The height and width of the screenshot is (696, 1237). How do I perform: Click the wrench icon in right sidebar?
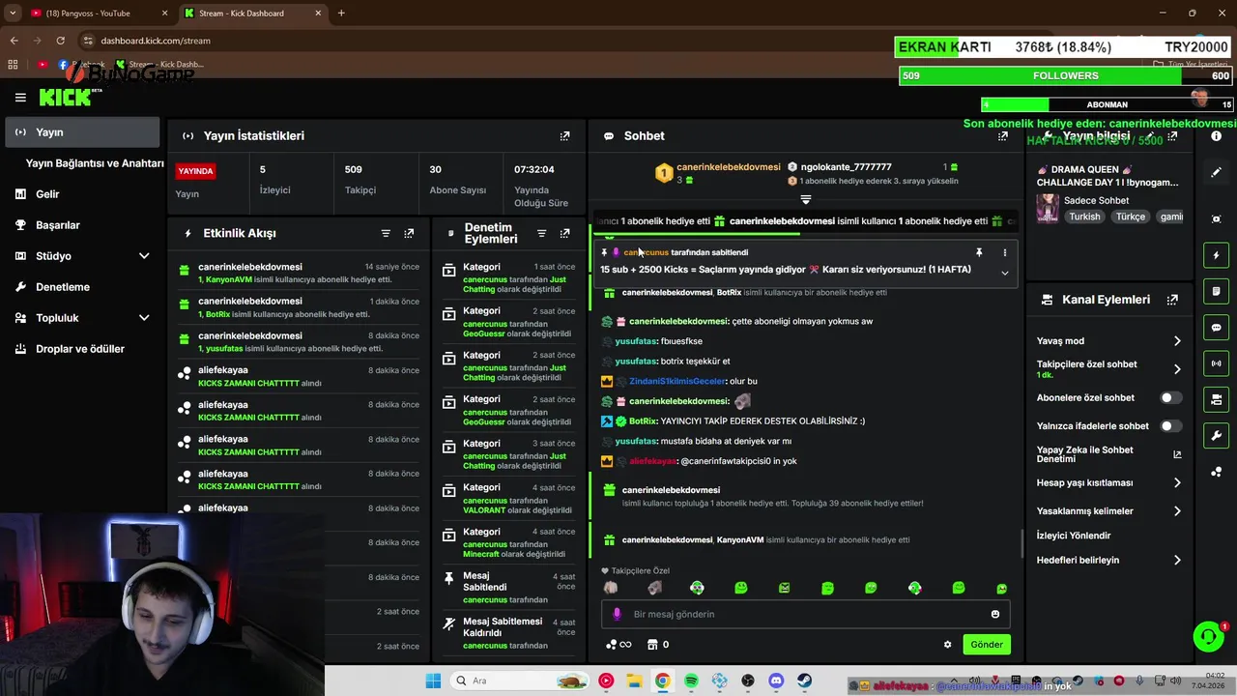1216,435
